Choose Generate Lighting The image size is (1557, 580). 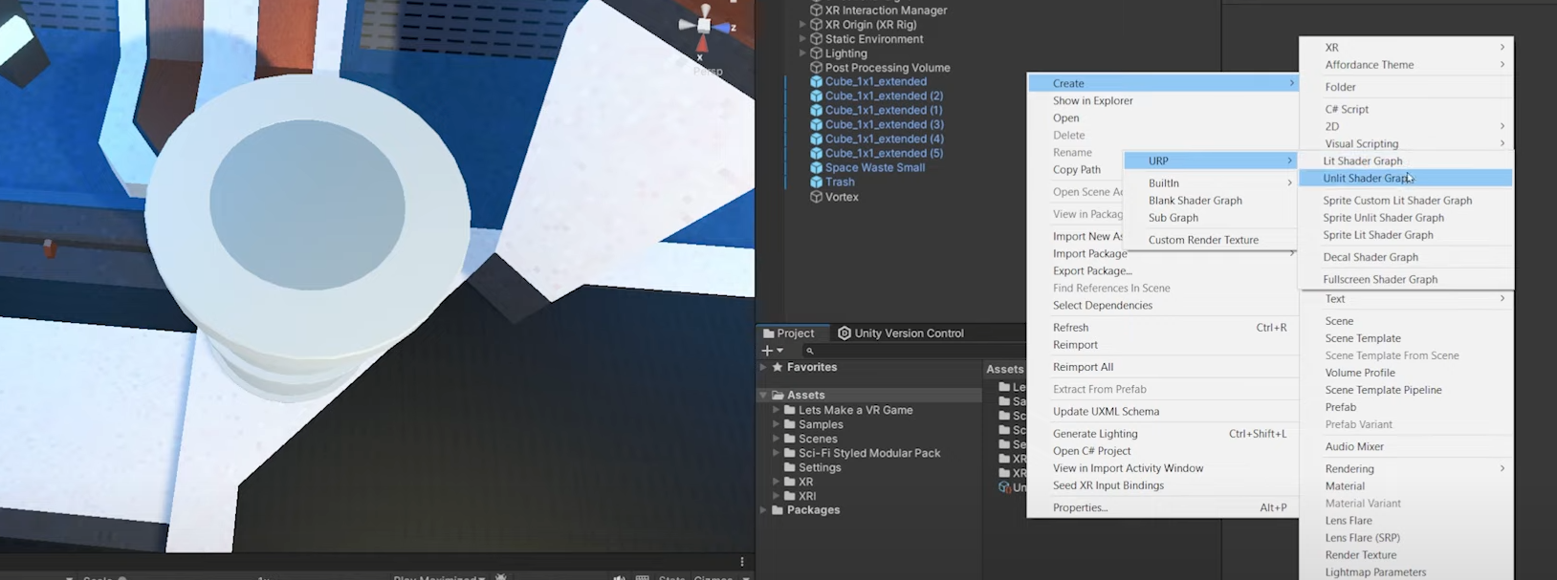tap(1163, 434)
